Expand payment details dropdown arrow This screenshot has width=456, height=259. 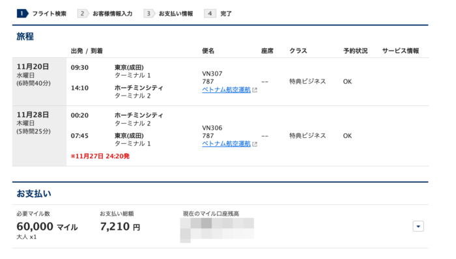(x=418, y=226)
